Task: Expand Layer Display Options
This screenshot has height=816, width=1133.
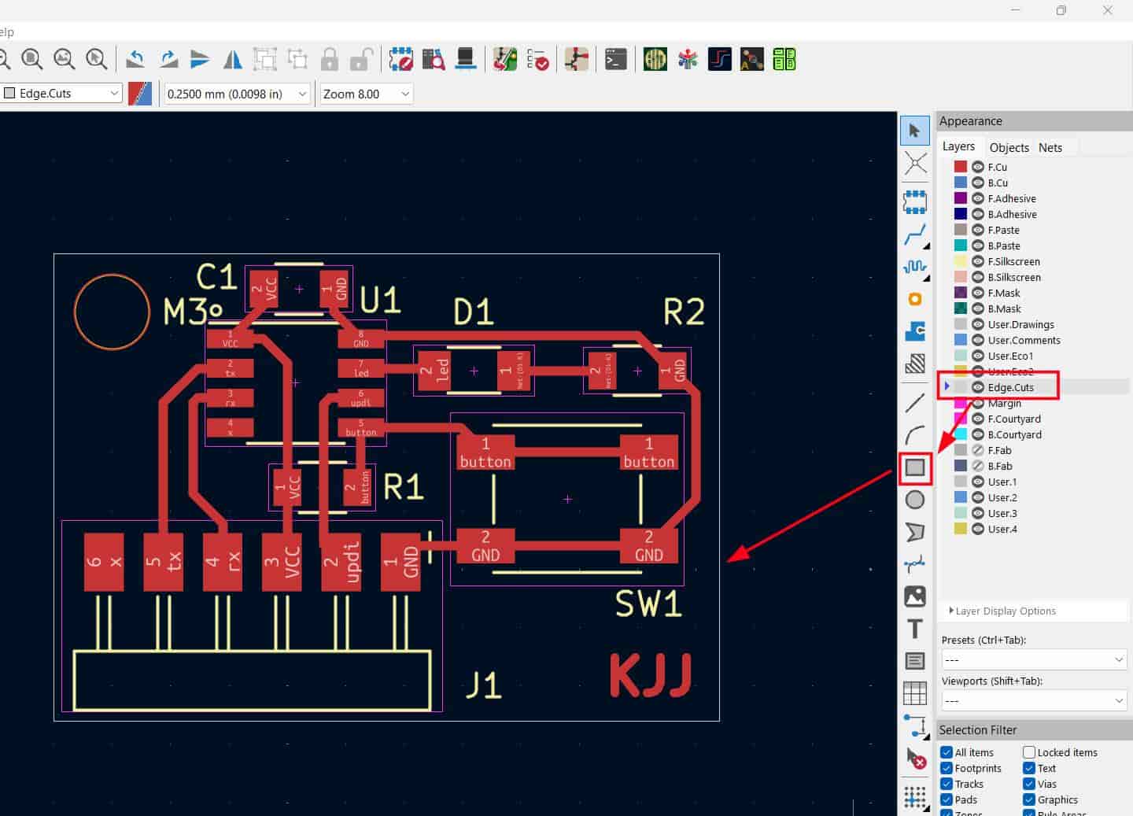Action: click(x=1002, y=611)
